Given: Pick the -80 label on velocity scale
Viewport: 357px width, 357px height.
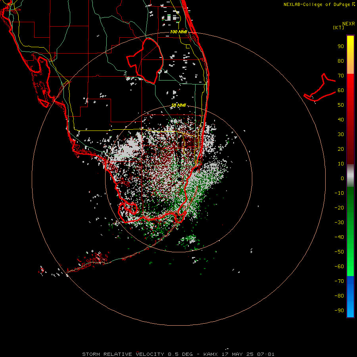Looking at the screenshot, I should (339, 296).
